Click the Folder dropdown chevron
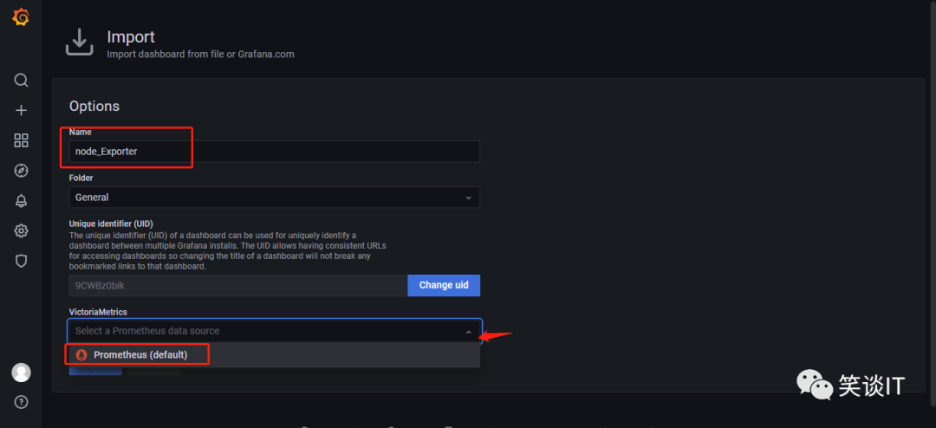Image resolution: width=936 pixels, height=428 pixels. pos(469,198)
